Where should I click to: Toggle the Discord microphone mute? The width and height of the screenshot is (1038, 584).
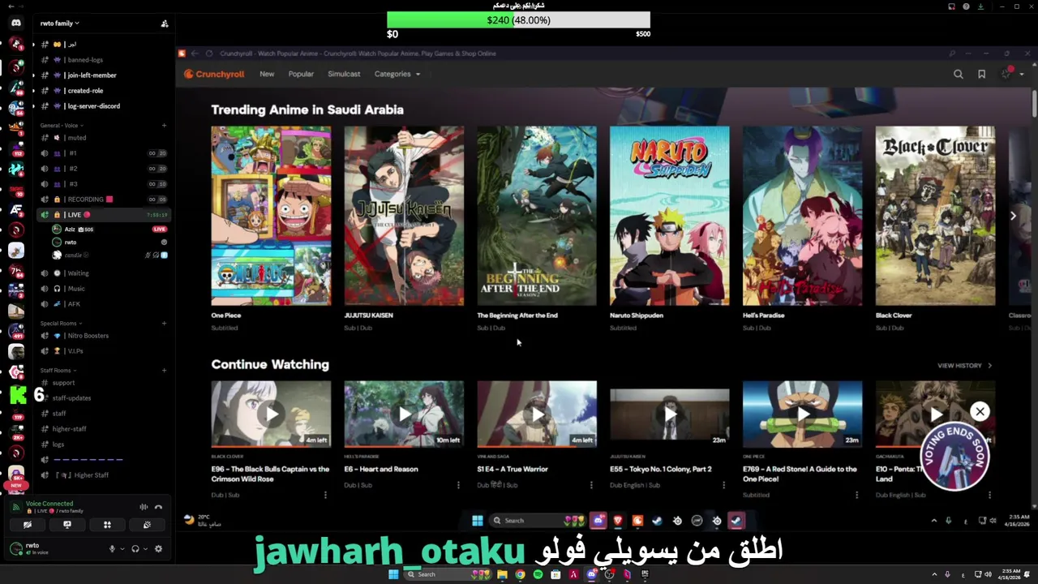pyautogui.click(x=113, y=549)
